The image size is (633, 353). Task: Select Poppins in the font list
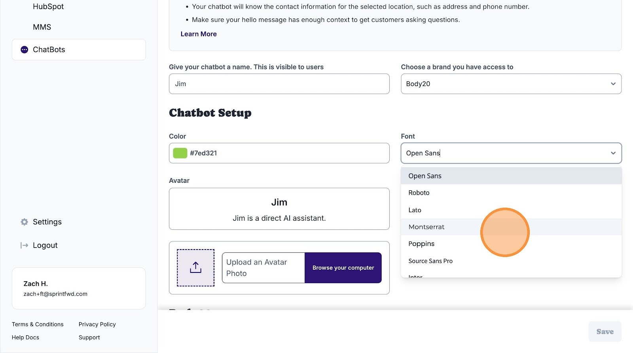point(421,244)
